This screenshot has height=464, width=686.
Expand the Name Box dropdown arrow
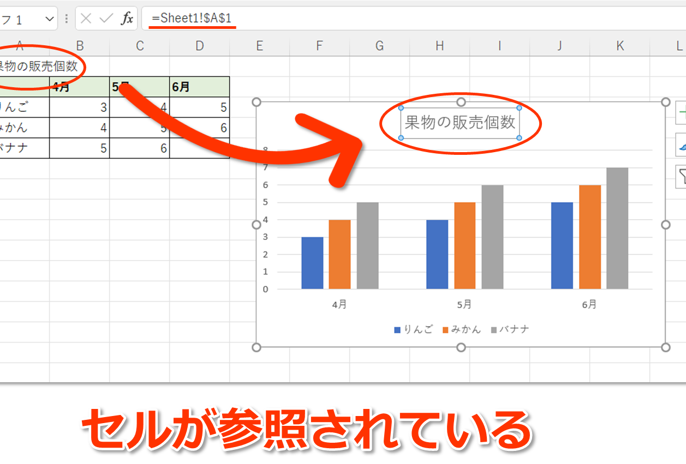[49, 19]
